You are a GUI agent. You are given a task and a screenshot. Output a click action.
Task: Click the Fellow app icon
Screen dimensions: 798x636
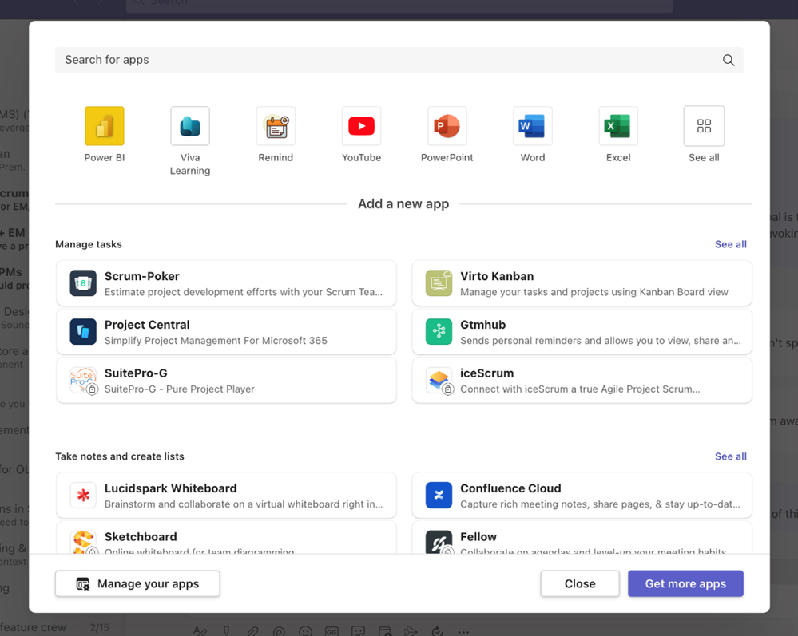(439, 542)
